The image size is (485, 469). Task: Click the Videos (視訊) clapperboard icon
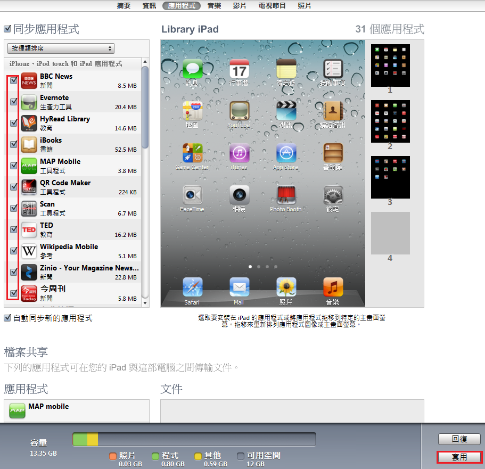tap(286, 111)
